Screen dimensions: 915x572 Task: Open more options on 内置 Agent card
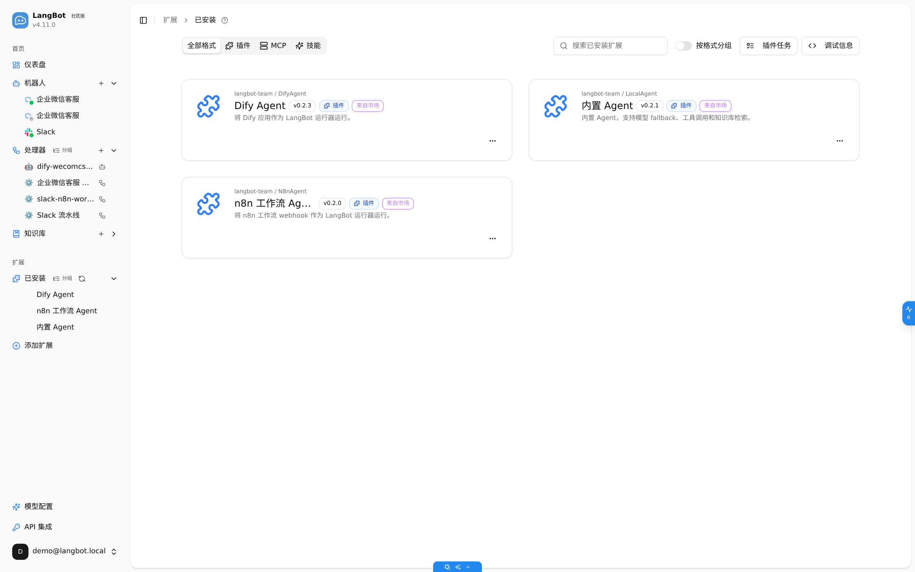[840, 141]
